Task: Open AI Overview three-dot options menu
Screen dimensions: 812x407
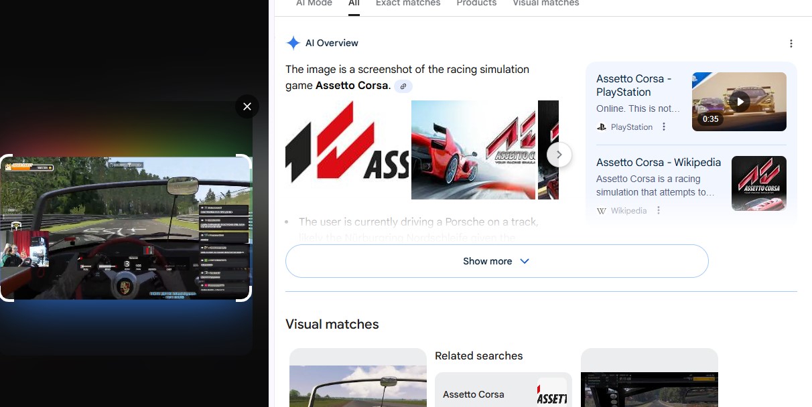Action: click(x=791, y=44)
